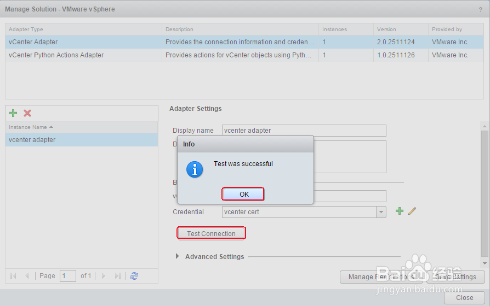
Task: Go to the first page of instances
Action: tap(13, 276)
